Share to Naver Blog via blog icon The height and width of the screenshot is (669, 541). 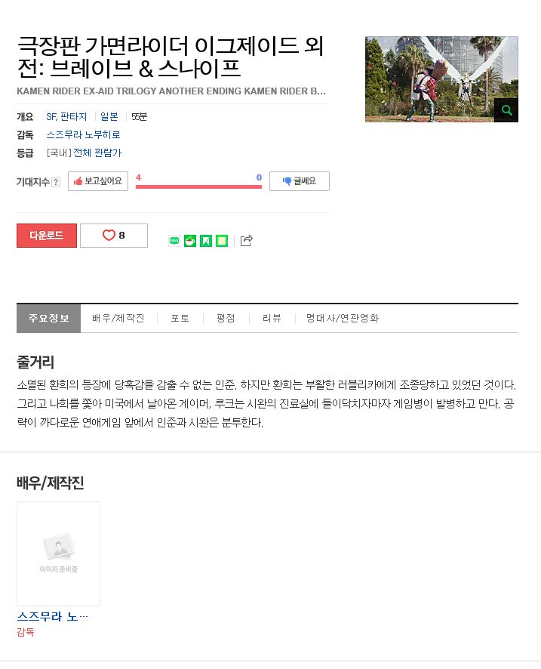click(174, 241)
